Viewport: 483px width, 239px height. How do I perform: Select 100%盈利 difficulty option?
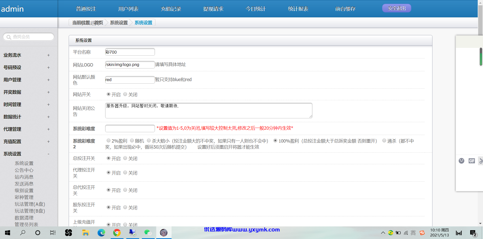tap(275, 141)
